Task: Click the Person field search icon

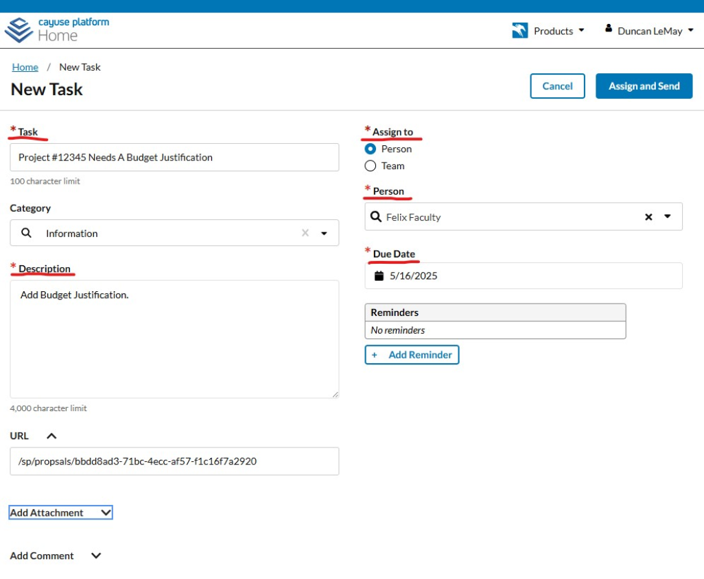Action: pyautogui.click(x=376, y=217)
